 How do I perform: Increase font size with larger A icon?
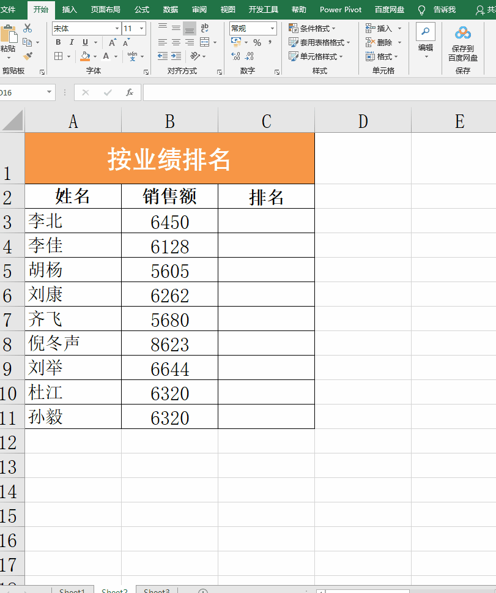tap(113, 42)
